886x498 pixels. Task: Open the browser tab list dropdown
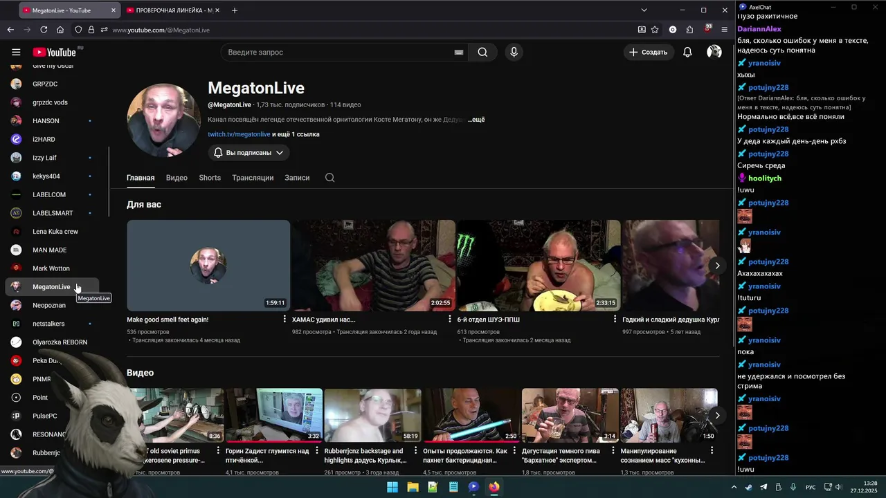pos(644,10)
